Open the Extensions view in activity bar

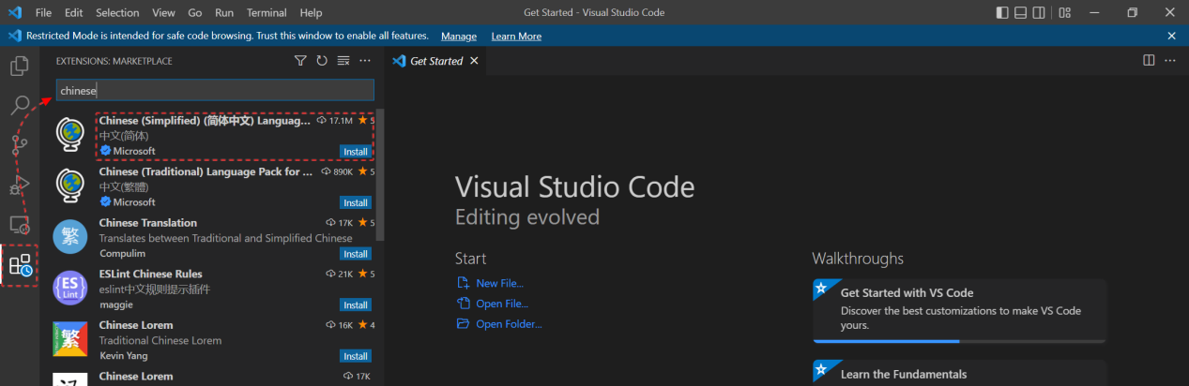(x=20, y=265)
